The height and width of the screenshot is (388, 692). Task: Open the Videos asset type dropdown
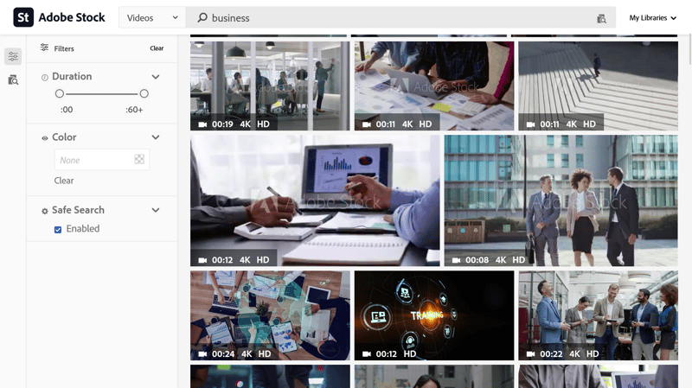tap(151, 17)
